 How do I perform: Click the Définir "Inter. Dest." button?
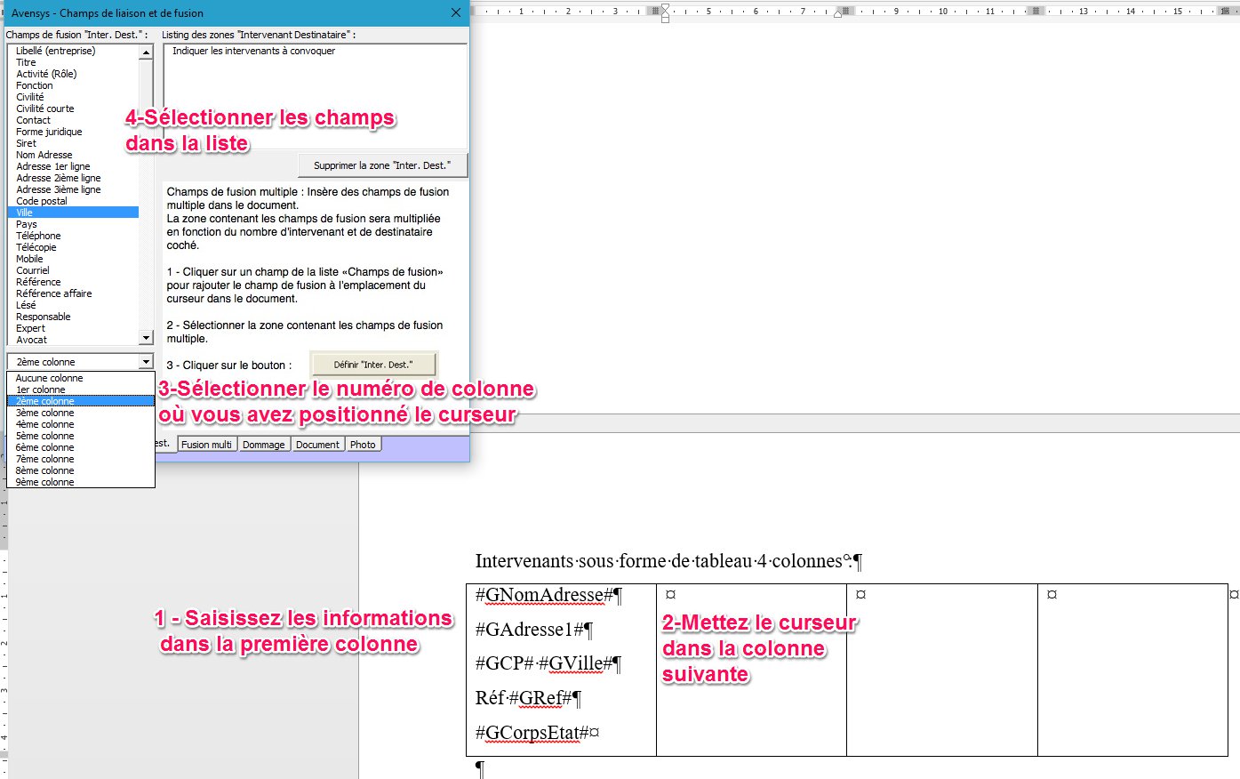pos(373,365)
